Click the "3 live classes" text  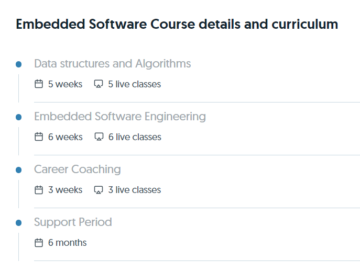pyautogui.click(x=134, y=190)
